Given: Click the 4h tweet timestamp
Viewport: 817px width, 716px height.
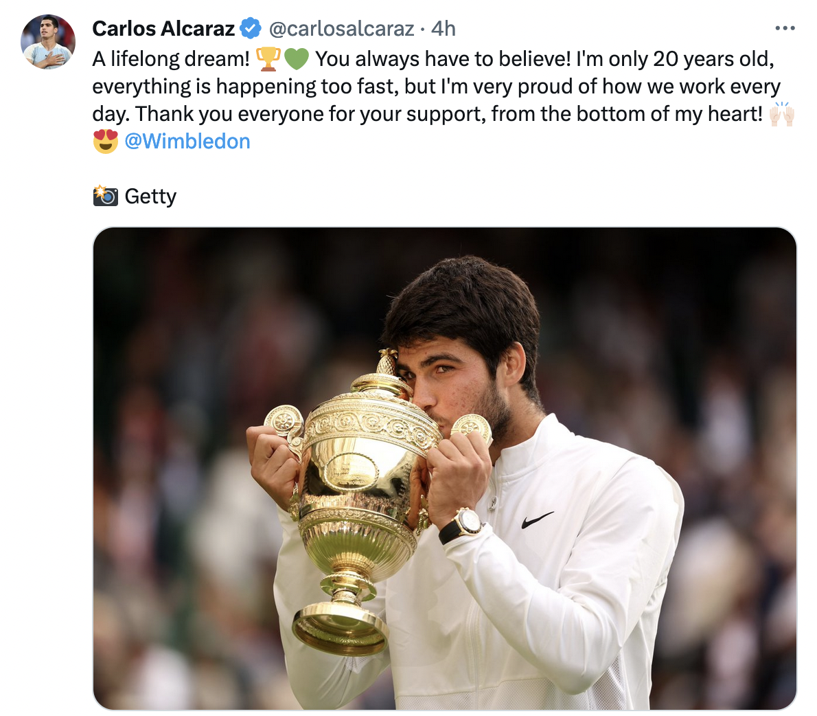Looking at the screenshot, I should pos(444,29).
